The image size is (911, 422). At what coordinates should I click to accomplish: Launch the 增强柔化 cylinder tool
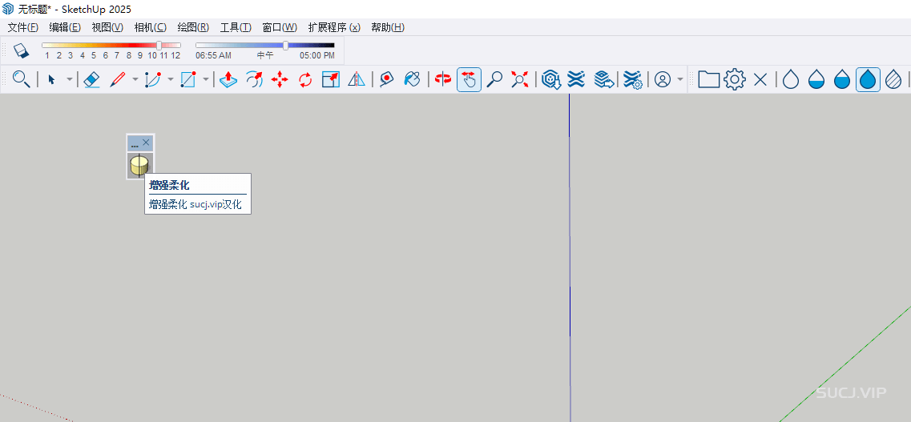click(x=139, y=166)
